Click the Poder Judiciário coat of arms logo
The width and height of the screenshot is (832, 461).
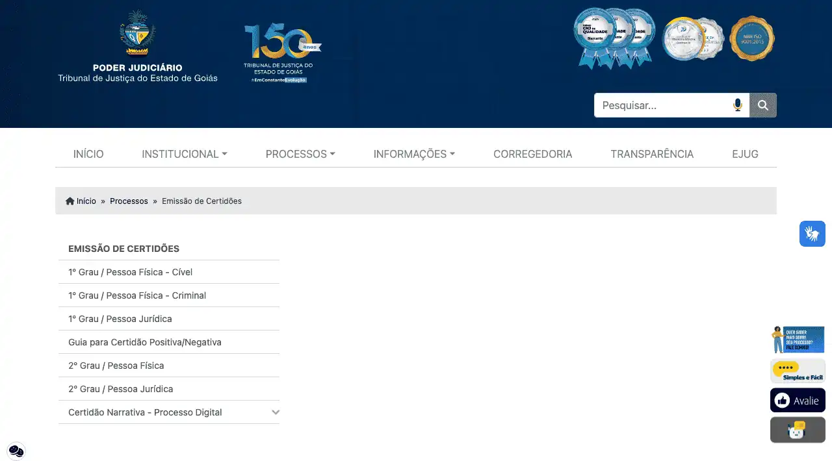tap(137, 36)
